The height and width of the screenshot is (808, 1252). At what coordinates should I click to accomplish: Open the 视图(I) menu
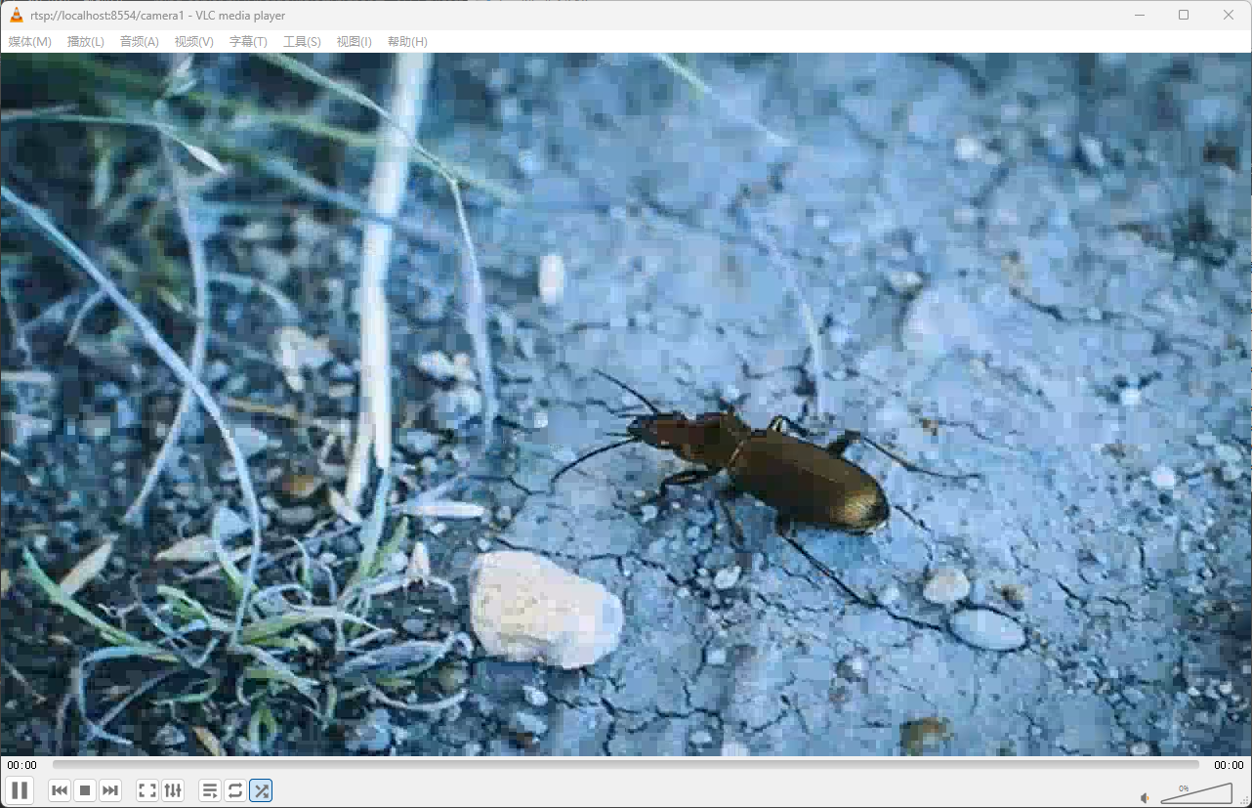pyautogui.click(x=355, y=41)
